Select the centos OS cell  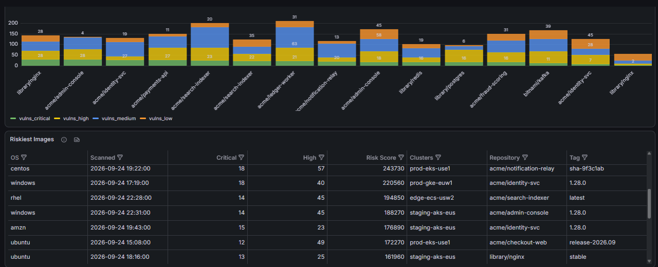[47, 168]
